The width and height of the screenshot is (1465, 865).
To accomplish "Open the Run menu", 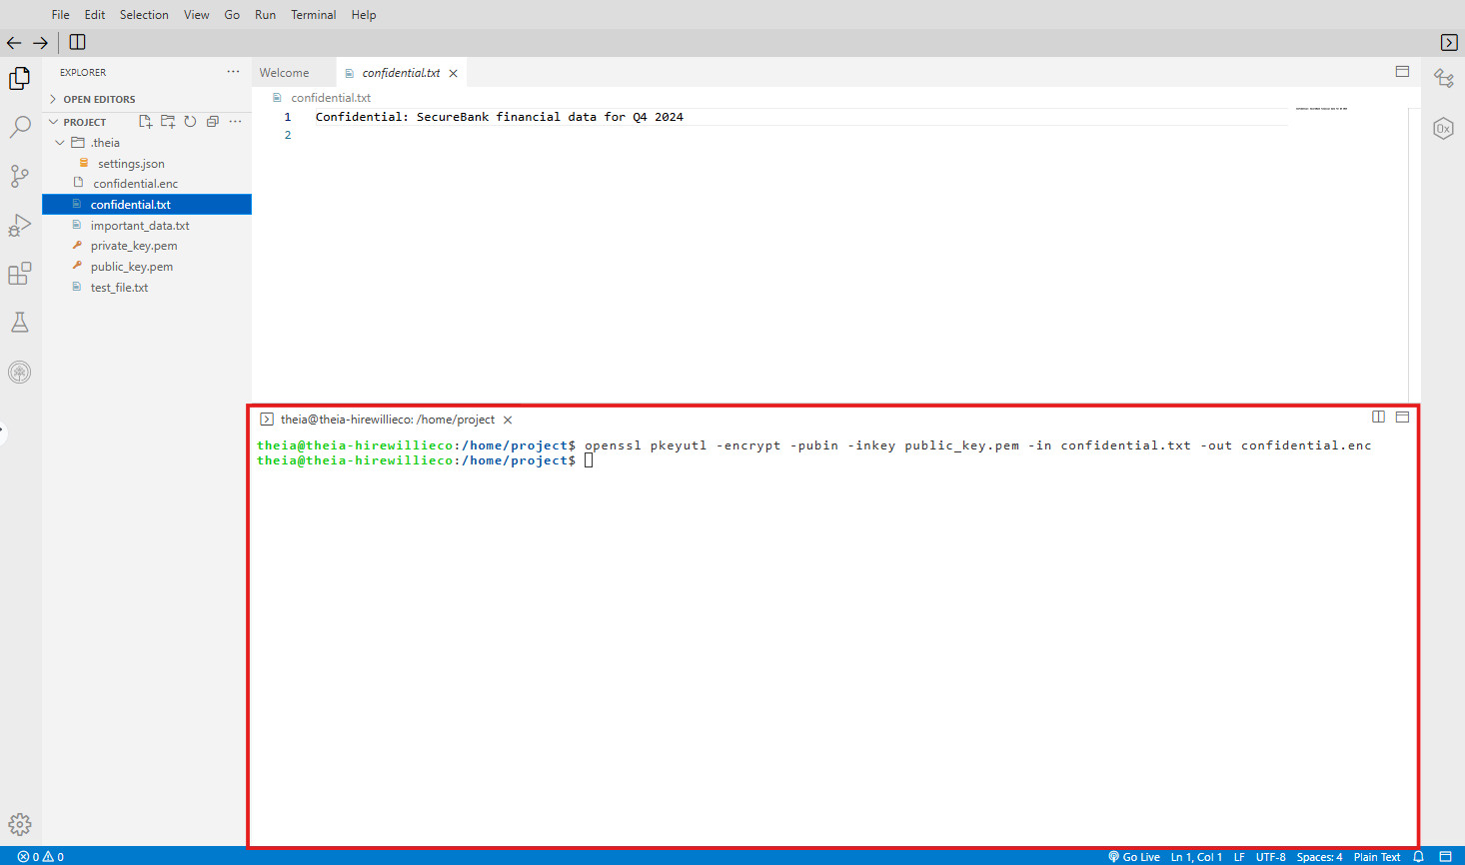I will click(x=265, y=15).
